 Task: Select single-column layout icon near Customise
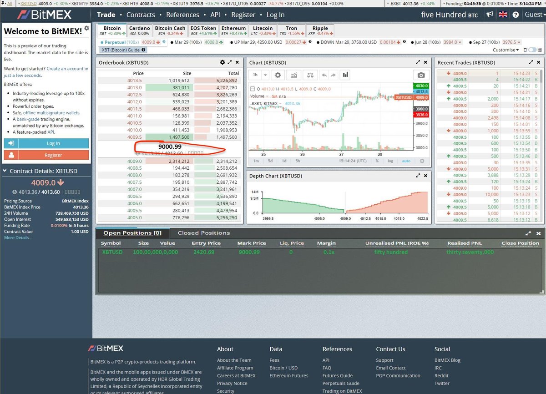pos(526,50)
